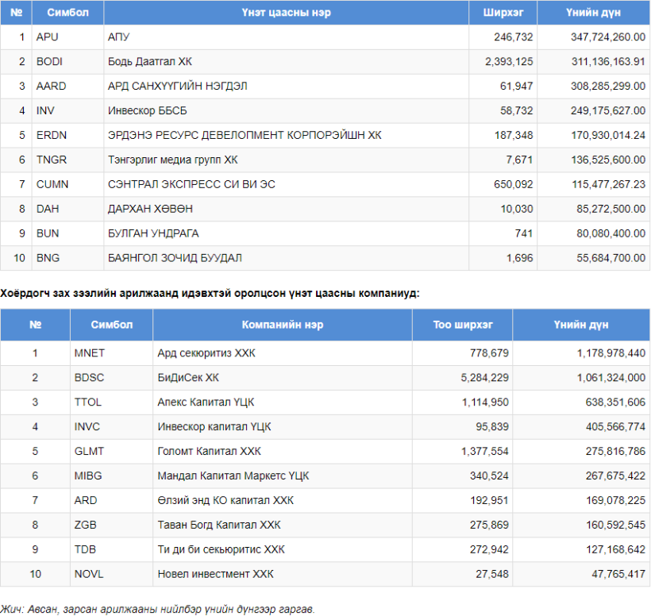This screenshot has width=655, height=616.
Task: Select amount 638,351,606
Action: [x=615, y=402]
